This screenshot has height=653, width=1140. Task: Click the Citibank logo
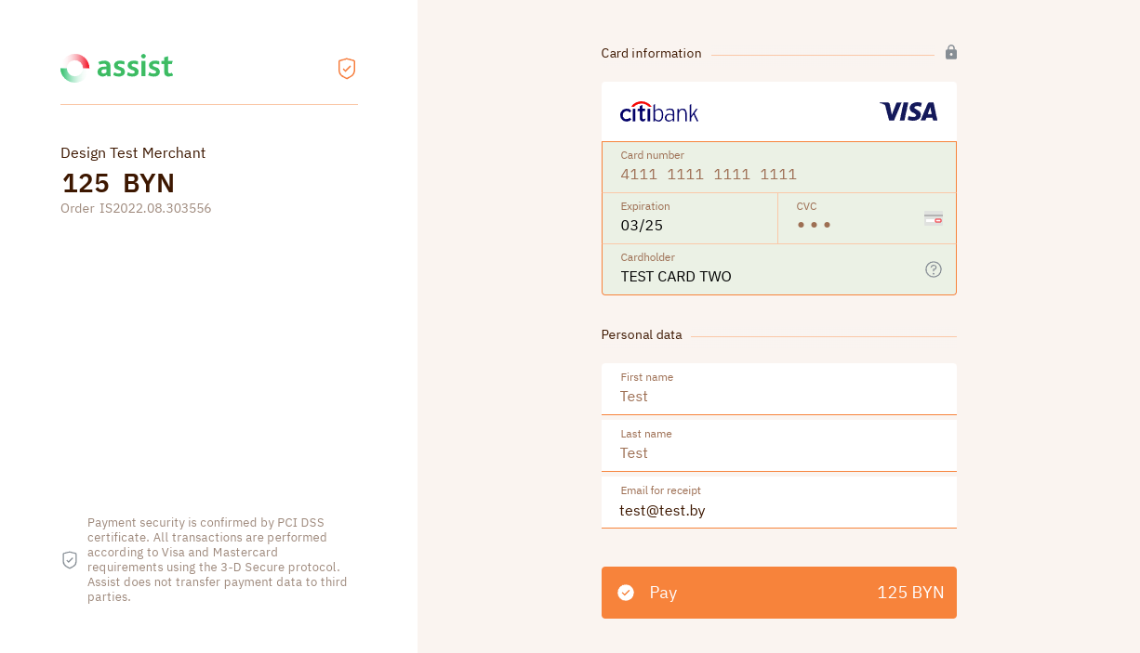pyautogui.click(x=659, y=112)
